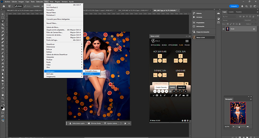Select the Añadir mode in options bar

[x=18, y=6]
